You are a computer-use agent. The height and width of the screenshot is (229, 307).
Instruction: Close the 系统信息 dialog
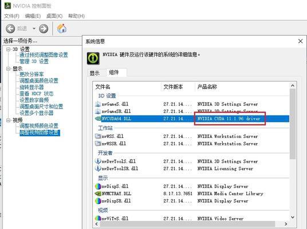[x=300, y=41]
